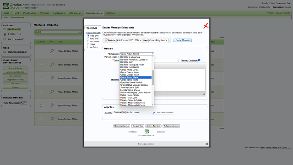Open Año Escolar in the main nav bar

coord(75,13)
